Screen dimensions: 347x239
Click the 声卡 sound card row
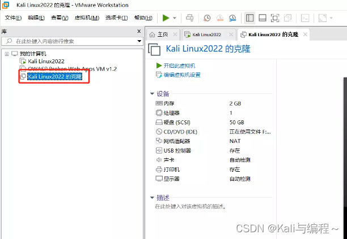click(x=214, y=160)
